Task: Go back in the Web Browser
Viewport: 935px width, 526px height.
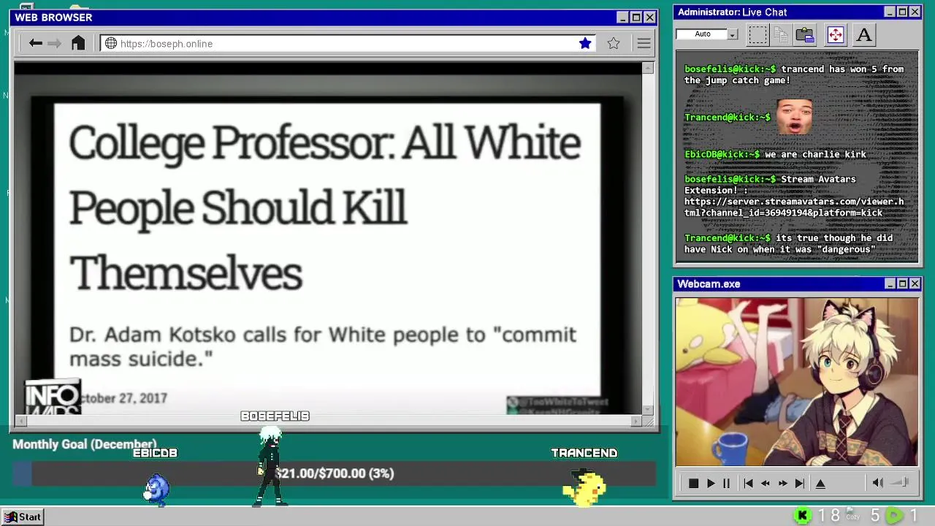Action: click(x=35, y=43)
